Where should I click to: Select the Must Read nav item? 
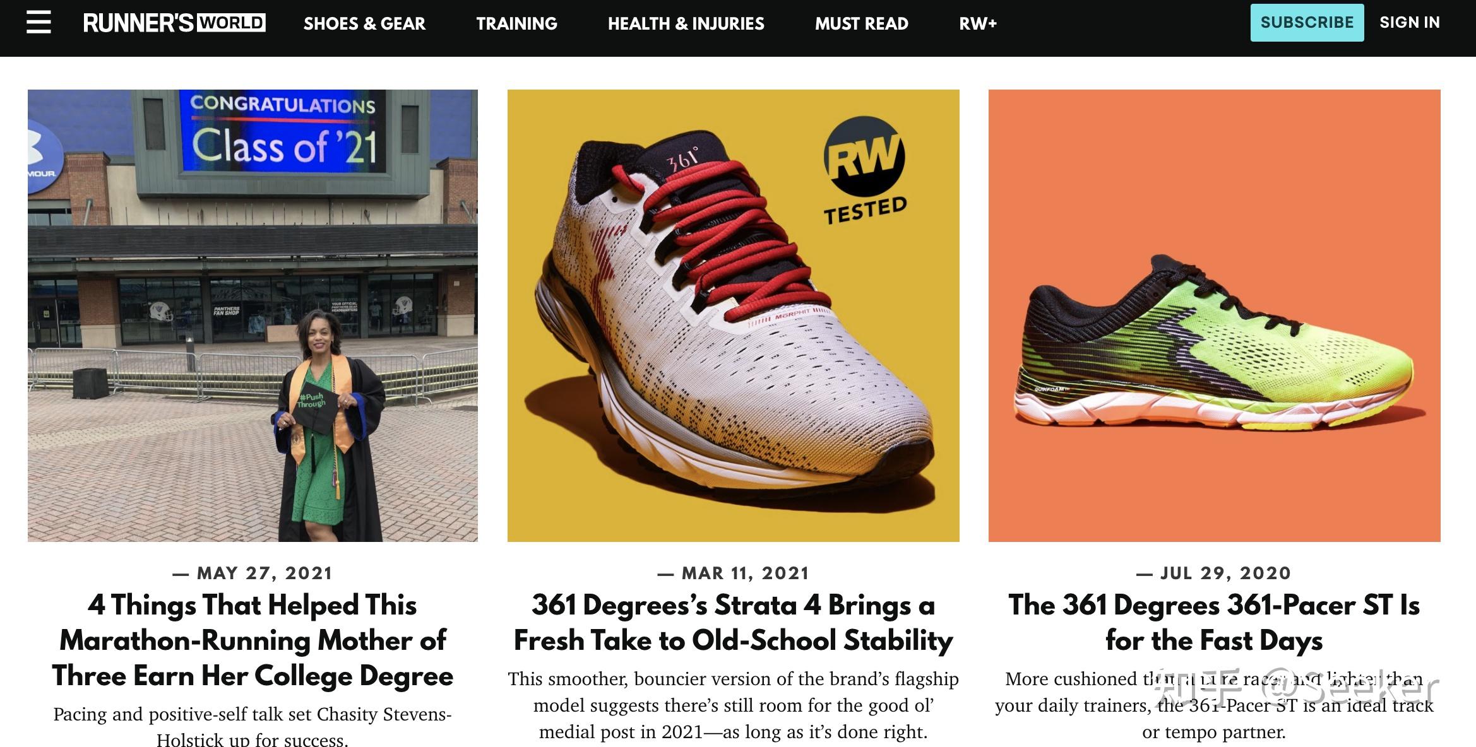pyautogui.click(x=861, y=24)
